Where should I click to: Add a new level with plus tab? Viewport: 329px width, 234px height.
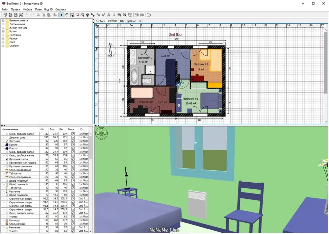tap(140, 21)
